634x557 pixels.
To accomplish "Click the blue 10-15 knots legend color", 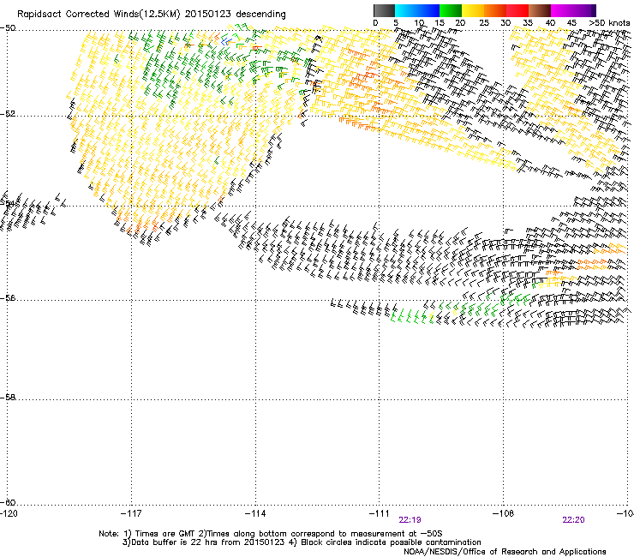I will pos(428,10).
